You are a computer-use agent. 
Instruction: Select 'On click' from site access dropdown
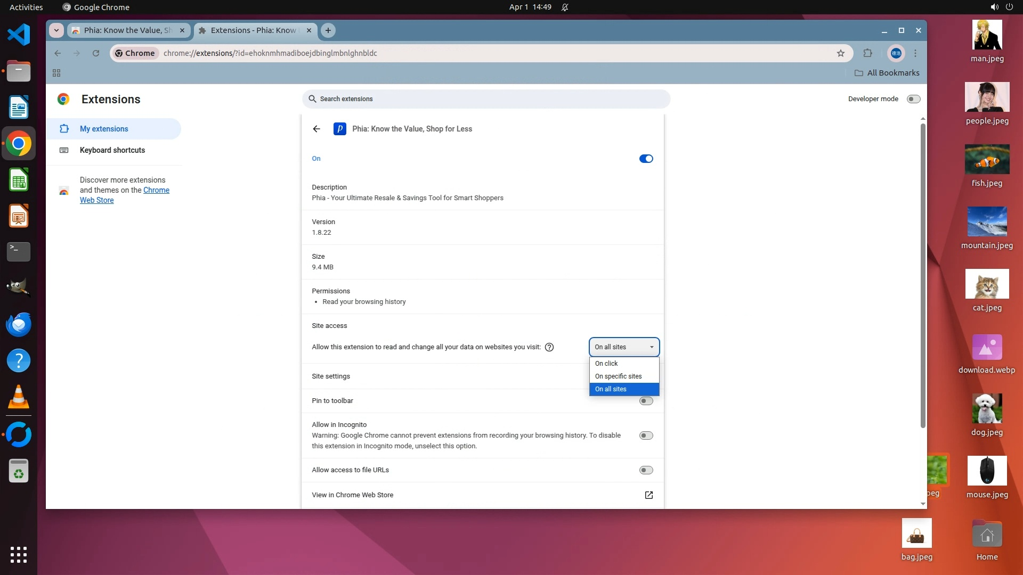(607, 364)
